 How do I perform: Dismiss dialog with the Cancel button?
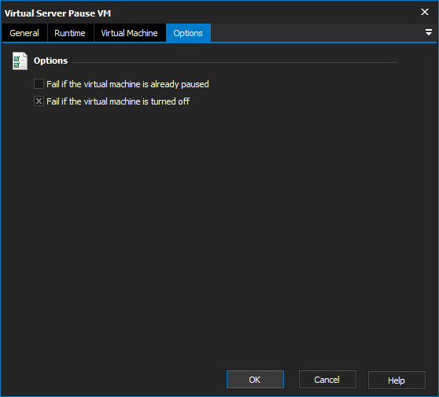pos(327,380)
